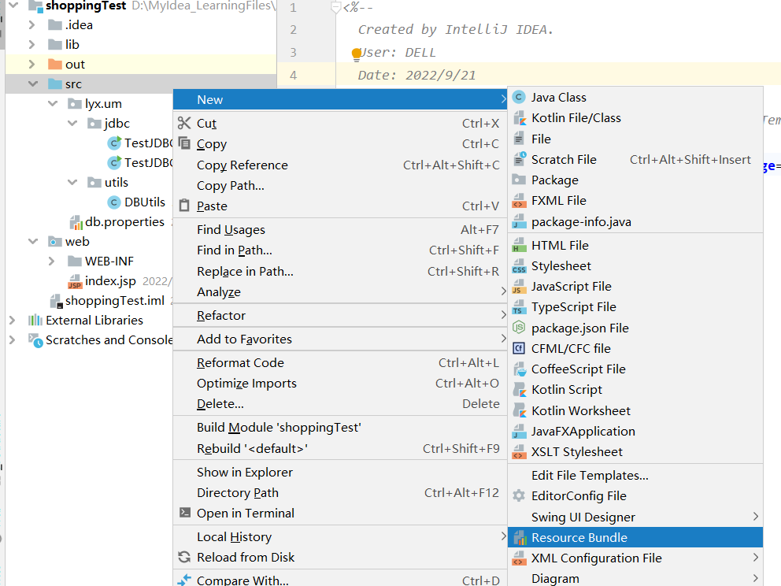
Task: Click the fold marker beside line 1
Action: click(x=335, y=7)
